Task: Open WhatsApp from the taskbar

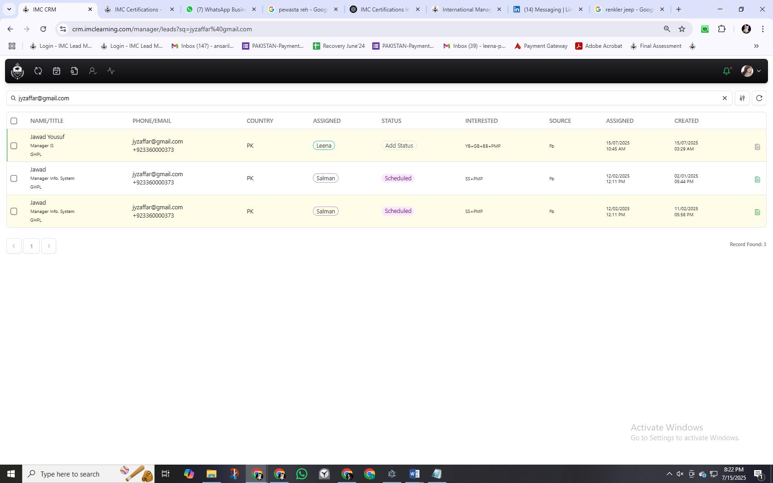Action: coord(302,474)
